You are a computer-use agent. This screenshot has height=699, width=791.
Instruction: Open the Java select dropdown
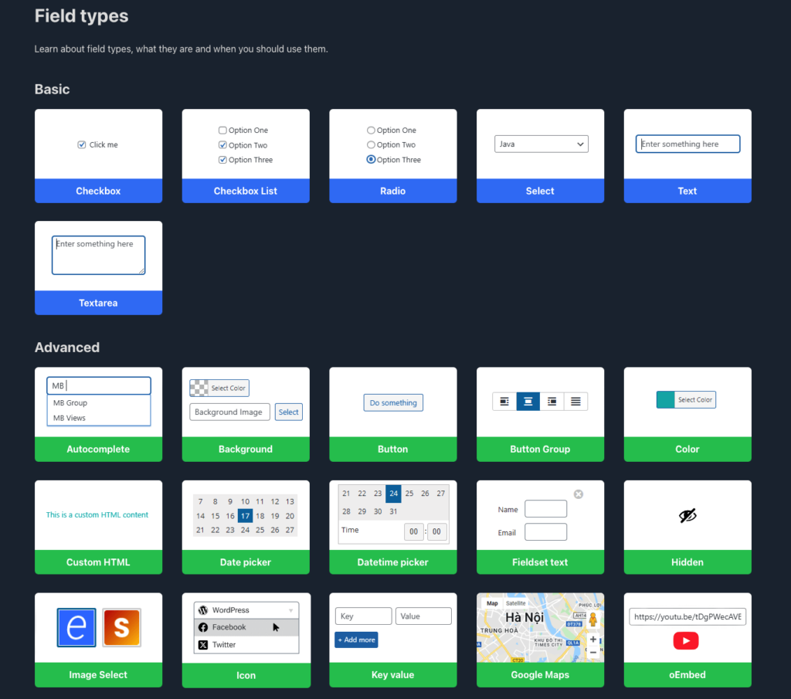pos(541,144)
